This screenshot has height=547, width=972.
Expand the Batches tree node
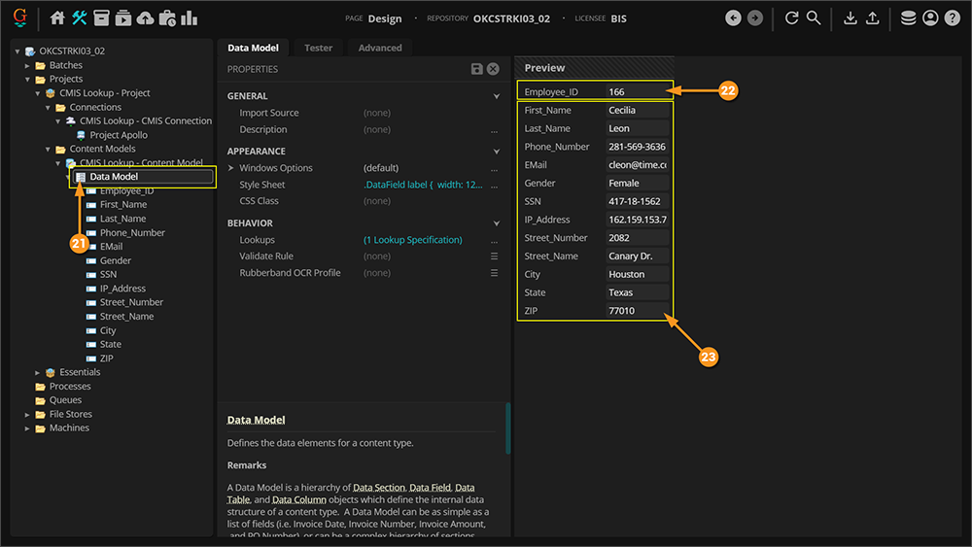pyautogui.click(x=28, y=65)
